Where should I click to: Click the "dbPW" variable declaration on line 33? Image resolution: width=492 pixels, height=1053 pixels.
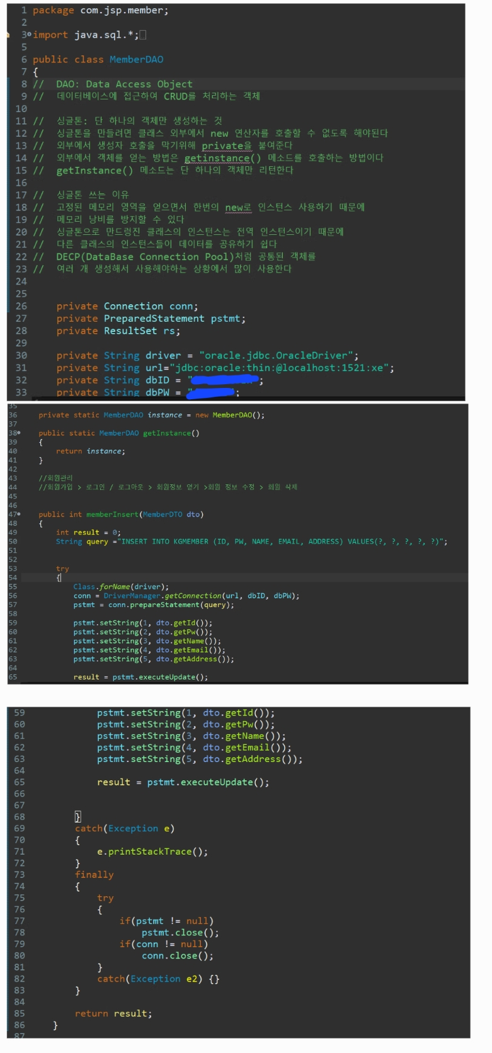[157, 392]
